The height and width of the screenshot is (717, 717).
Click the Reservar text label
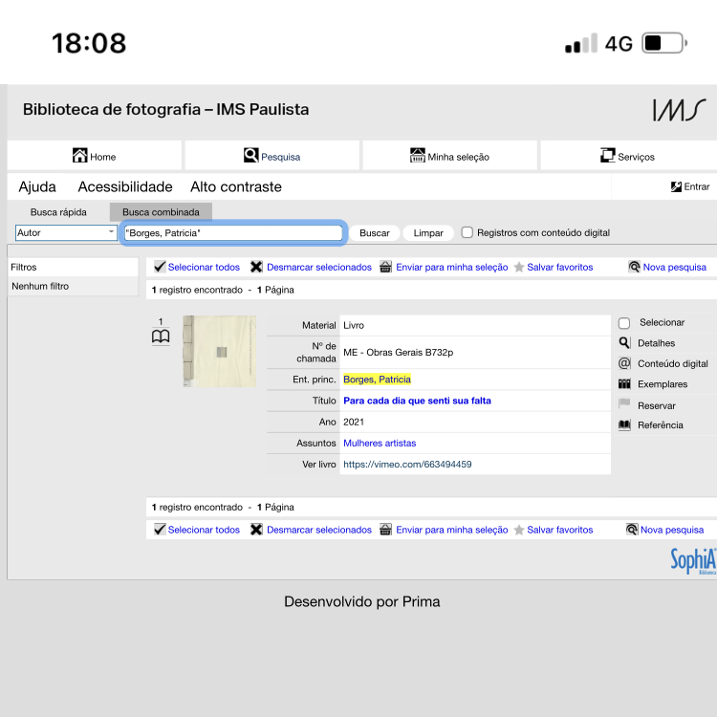(657, 405)
